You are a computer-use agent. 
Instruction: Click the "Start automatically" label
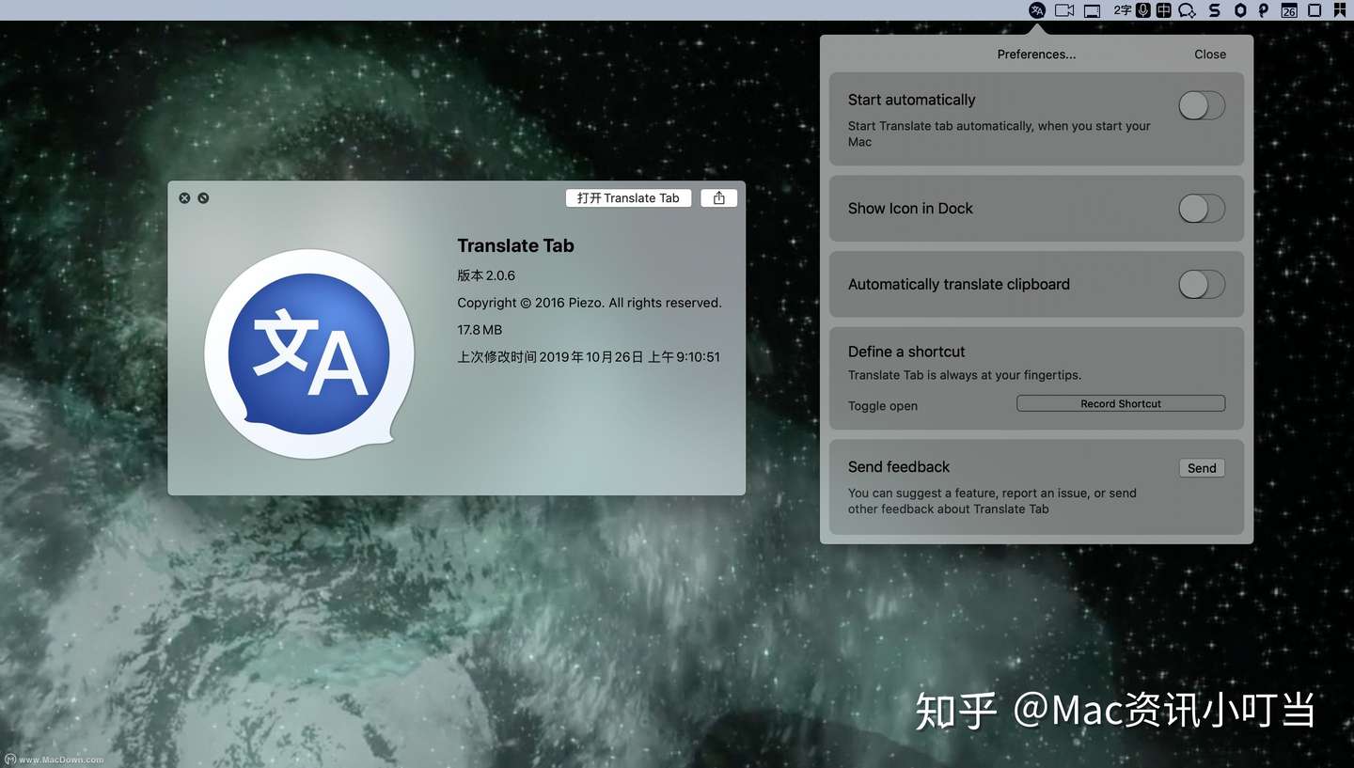[912, 100]
